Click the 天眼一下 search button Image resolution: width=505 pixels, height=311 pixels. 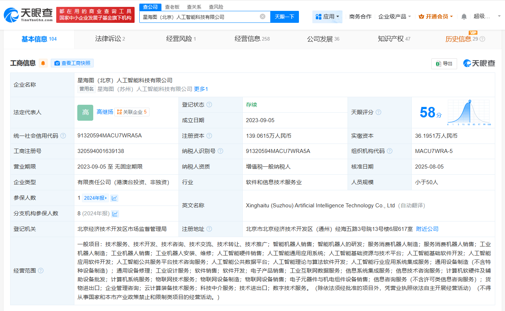[284, 17]
